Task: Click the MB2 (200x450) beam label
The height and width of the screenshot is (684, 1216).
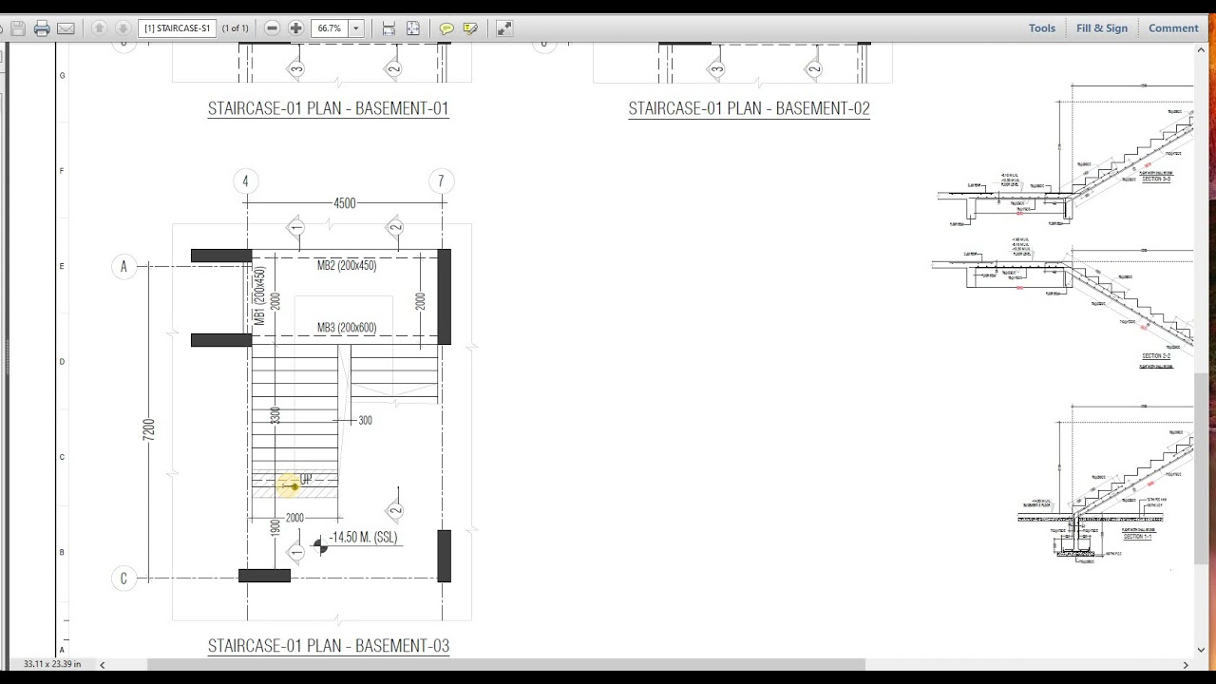Action: (347, 266)
